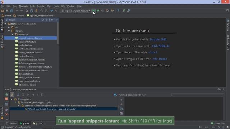This screenshot has width=230, height=129.
Task: Open the Event Log
Action: (218, 123)
